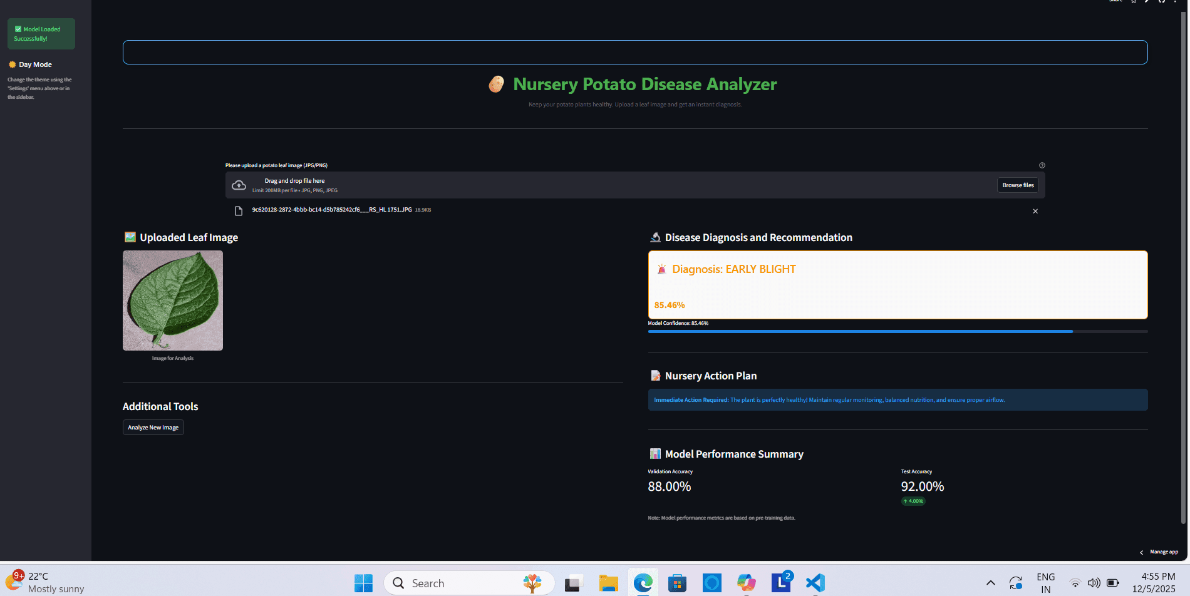The height and width of the screenshot is (596, 1190).
Task: Open Visual Studio Code from the taskbar
Action: 815,583
